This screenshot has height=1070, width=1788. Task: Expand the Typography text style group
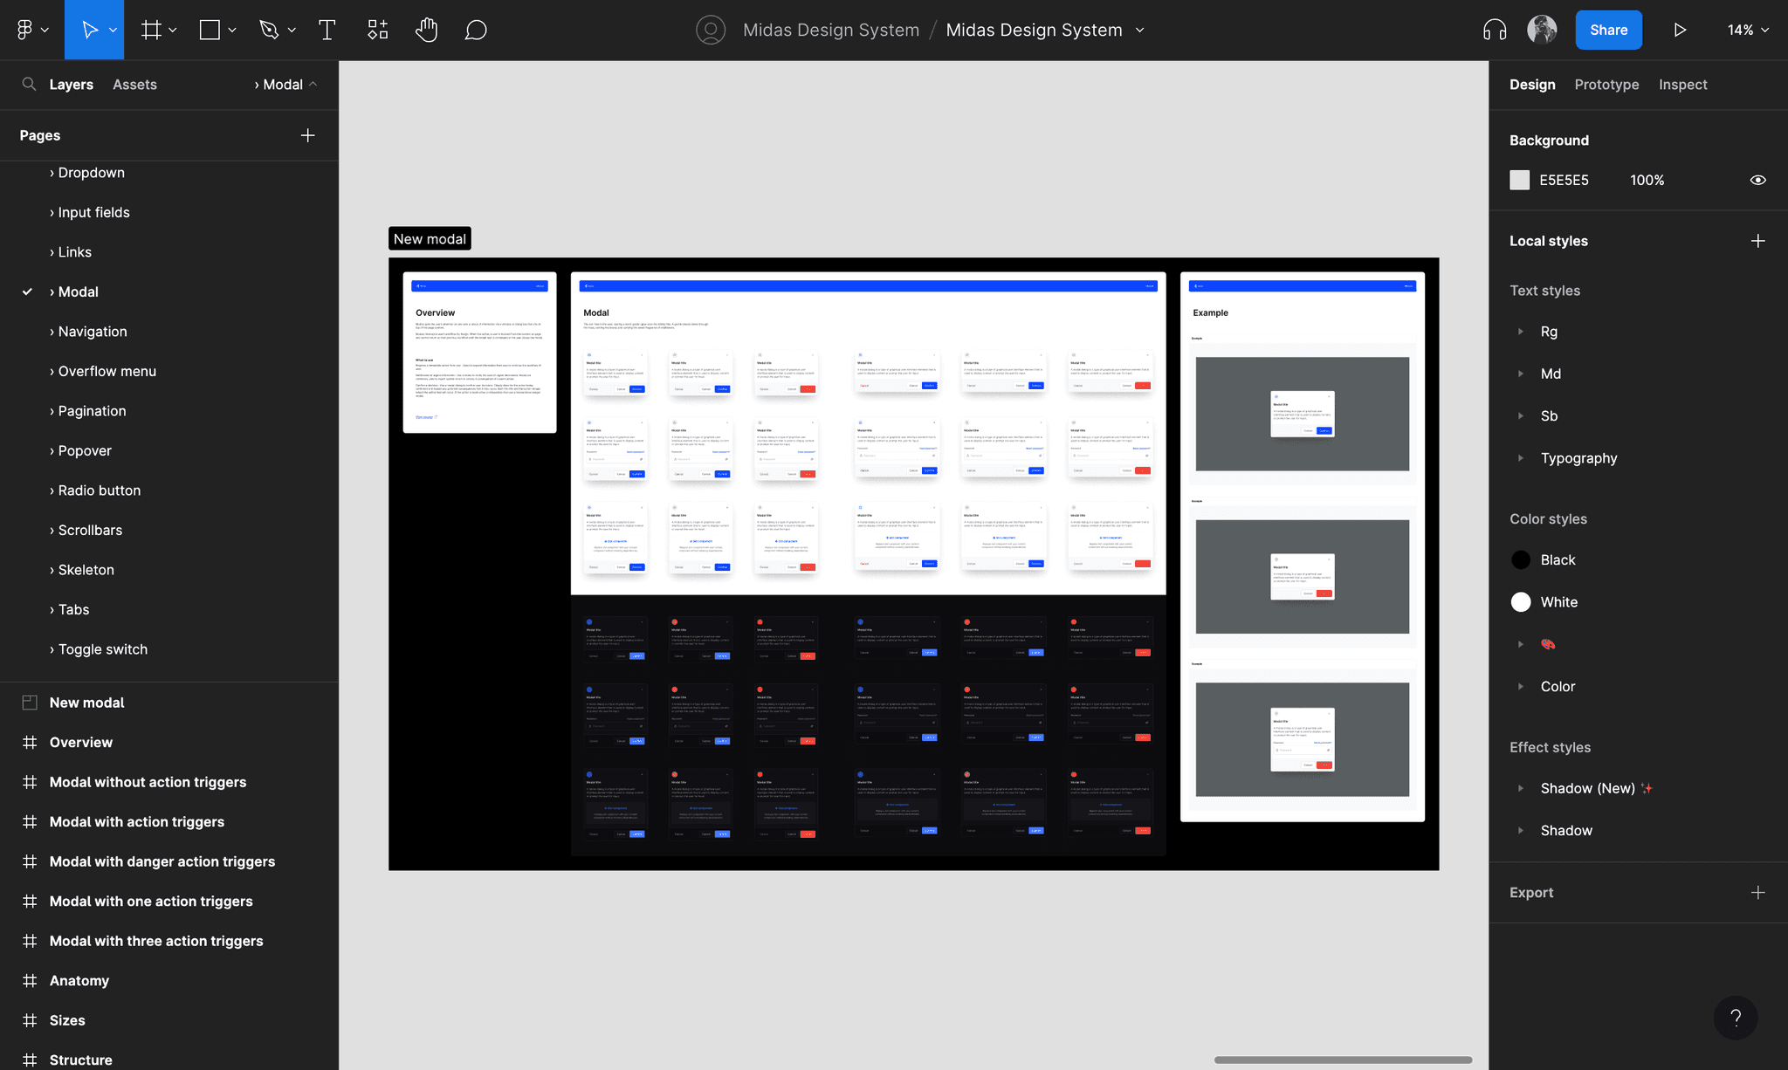pyautogui.click(x=1521, y=458)
